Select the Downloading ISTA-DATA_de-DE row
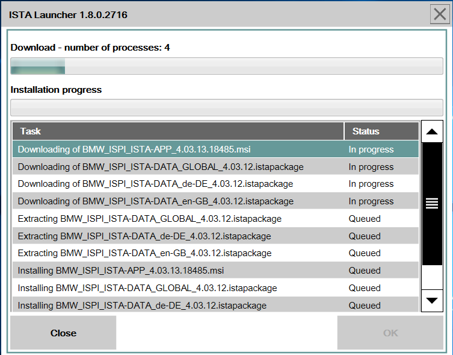The image size is (453, 355). 215,184
